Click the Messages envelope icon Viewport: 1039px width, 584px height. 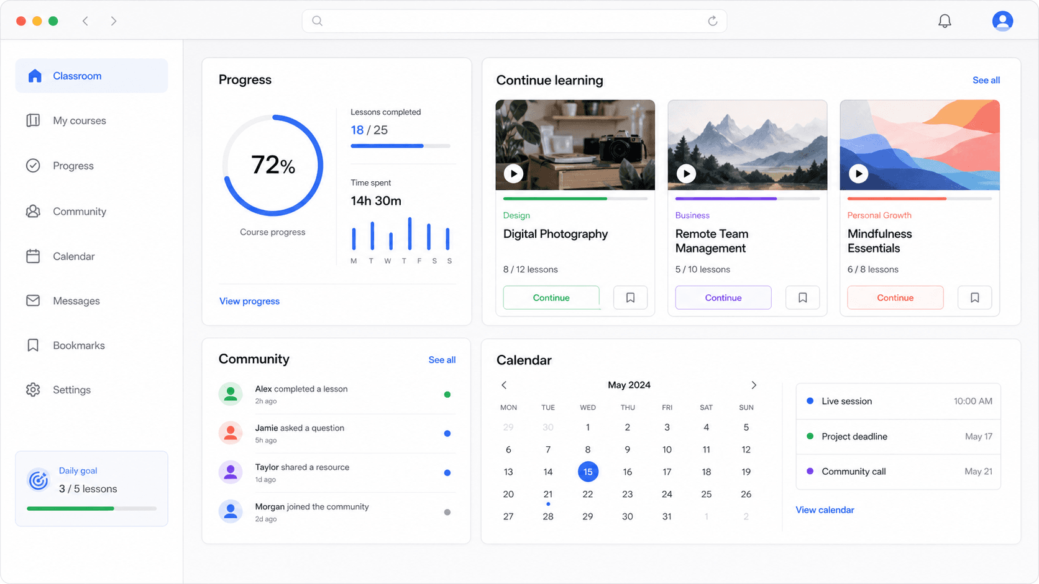click(33, 301)
